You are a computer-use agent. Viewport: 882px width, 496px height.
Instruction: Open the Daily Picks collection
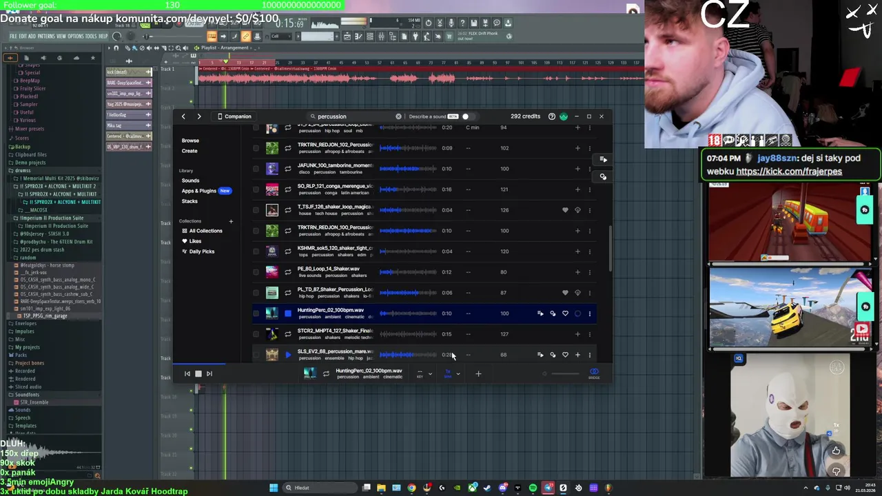tap(198, 251)
